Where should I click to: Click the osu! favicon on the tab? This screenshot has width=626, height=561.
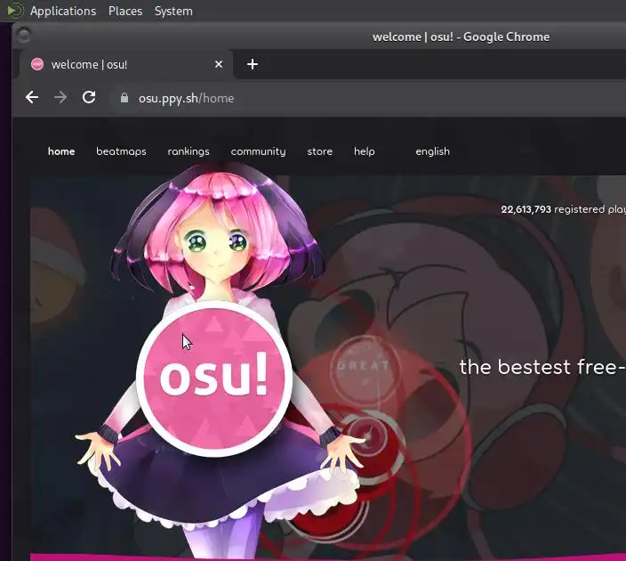(37, 64)
